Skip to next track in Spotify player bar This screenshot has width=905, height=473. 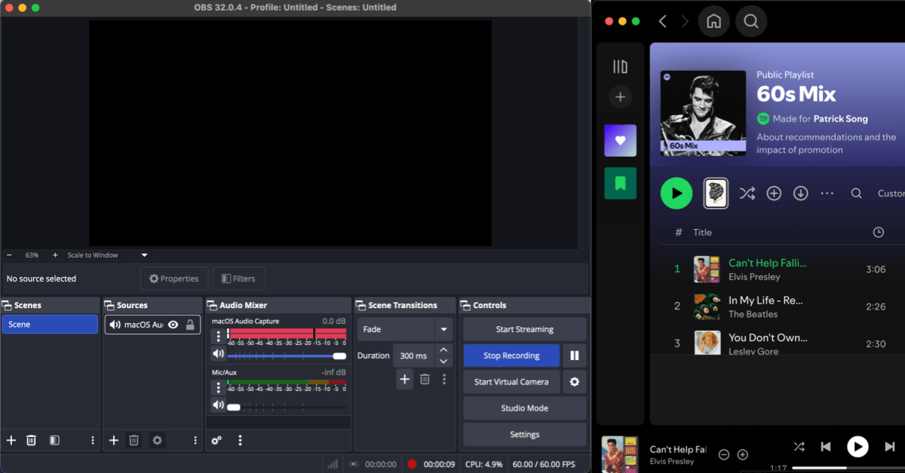[890, 447]
